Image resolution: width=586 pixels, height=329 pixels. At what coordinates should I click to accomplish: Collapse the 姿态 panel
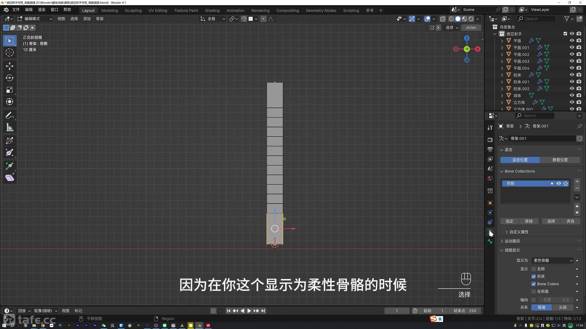501,150
